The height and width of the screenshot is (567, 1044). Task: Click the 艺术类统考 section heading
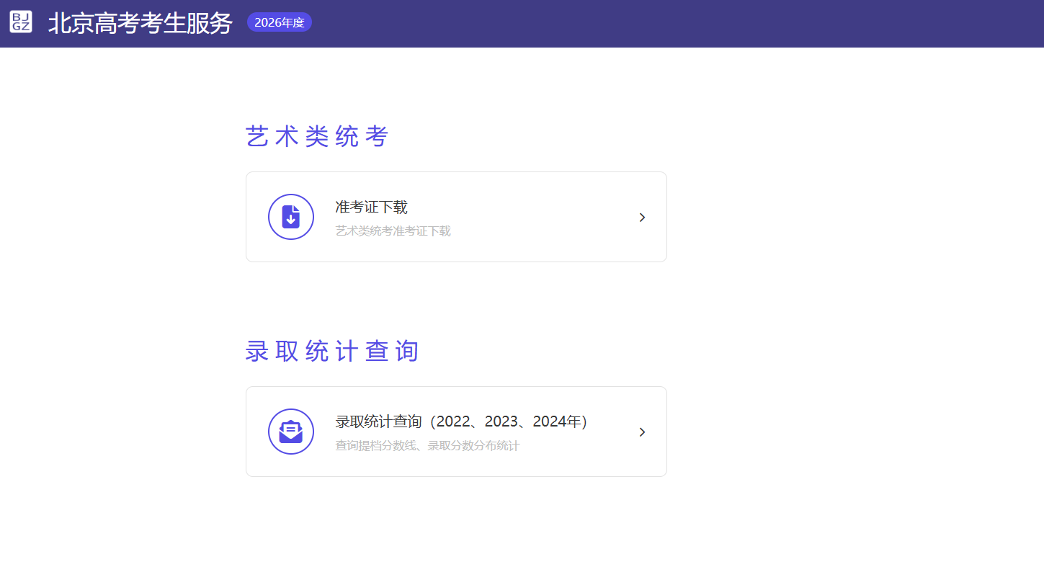point(317,136)
